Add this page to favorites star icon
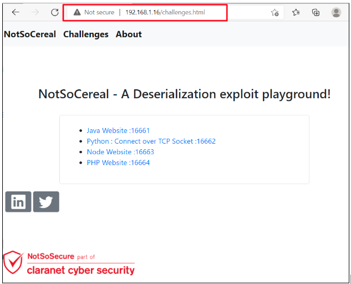 point(274,12)
